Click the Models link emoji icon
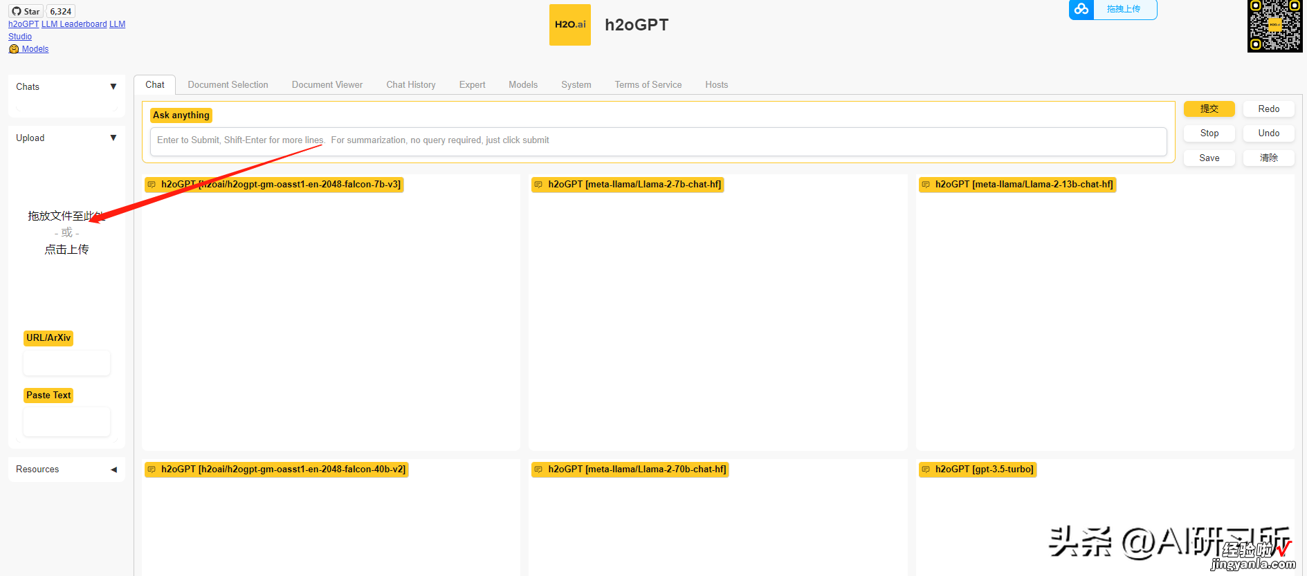 point(14,49)
